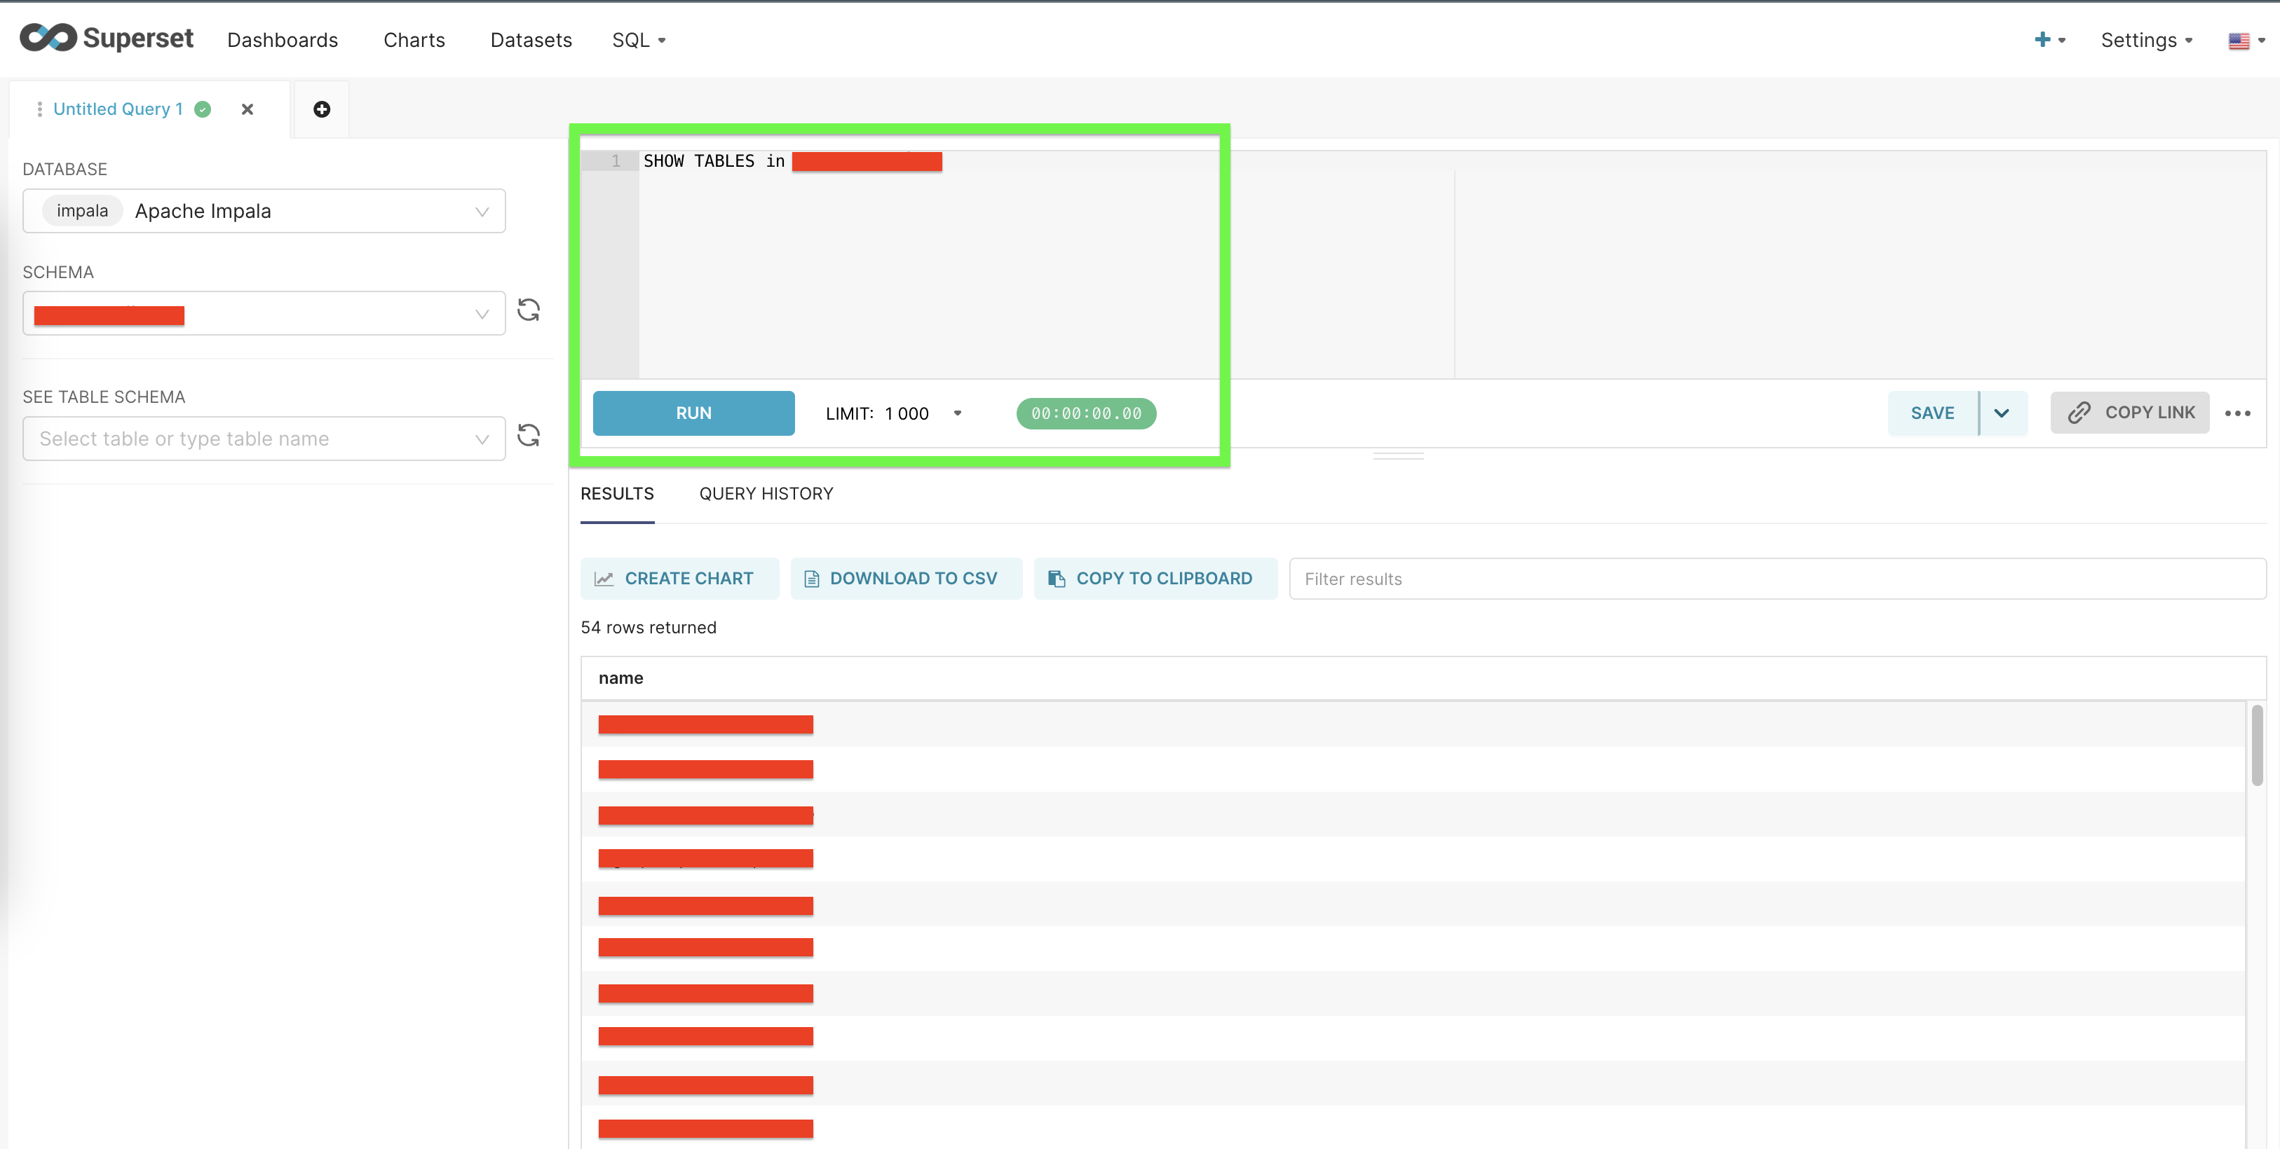2280x1149 pixels.
Task: Open the three-dot menu beside Copy Link
Action: (2237, 413)
